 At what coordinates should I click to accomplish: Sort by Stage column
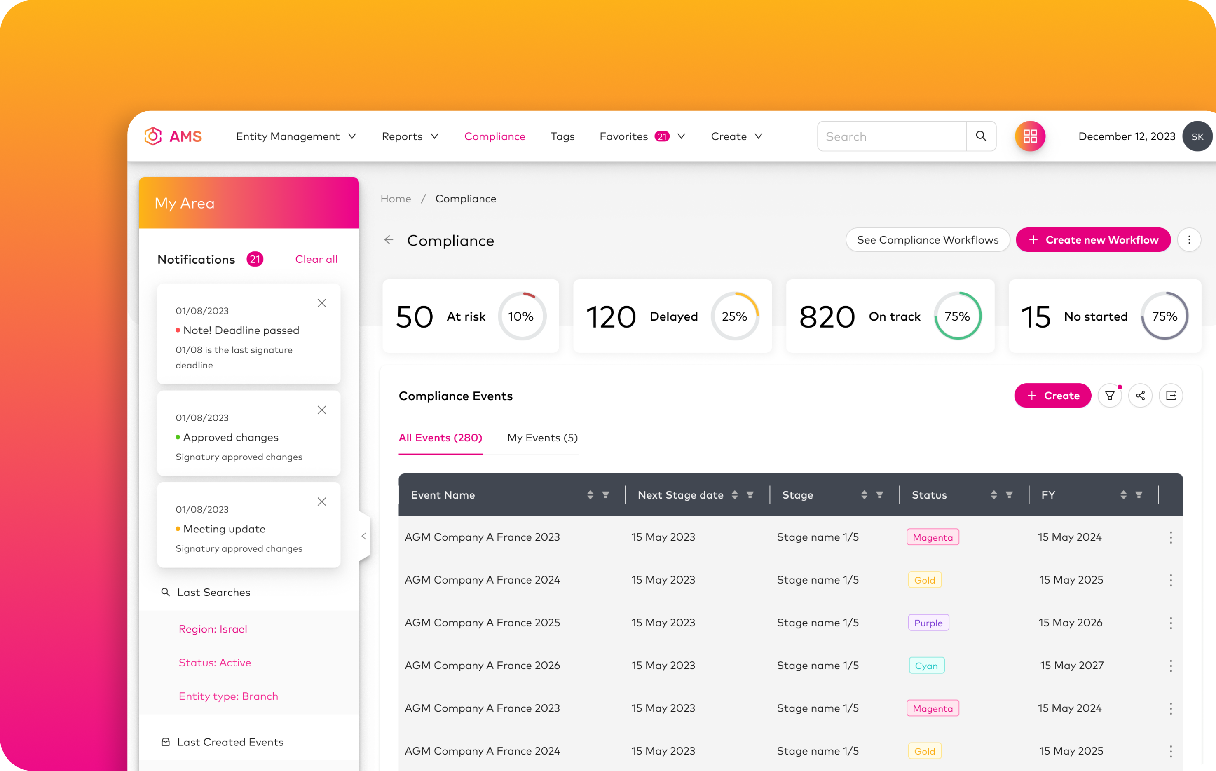[864, 495]
